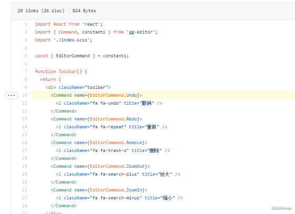Viewport: 295px width, 214px height.
Task: Click the "return (" statement on line 8
Action: (51, 79)
